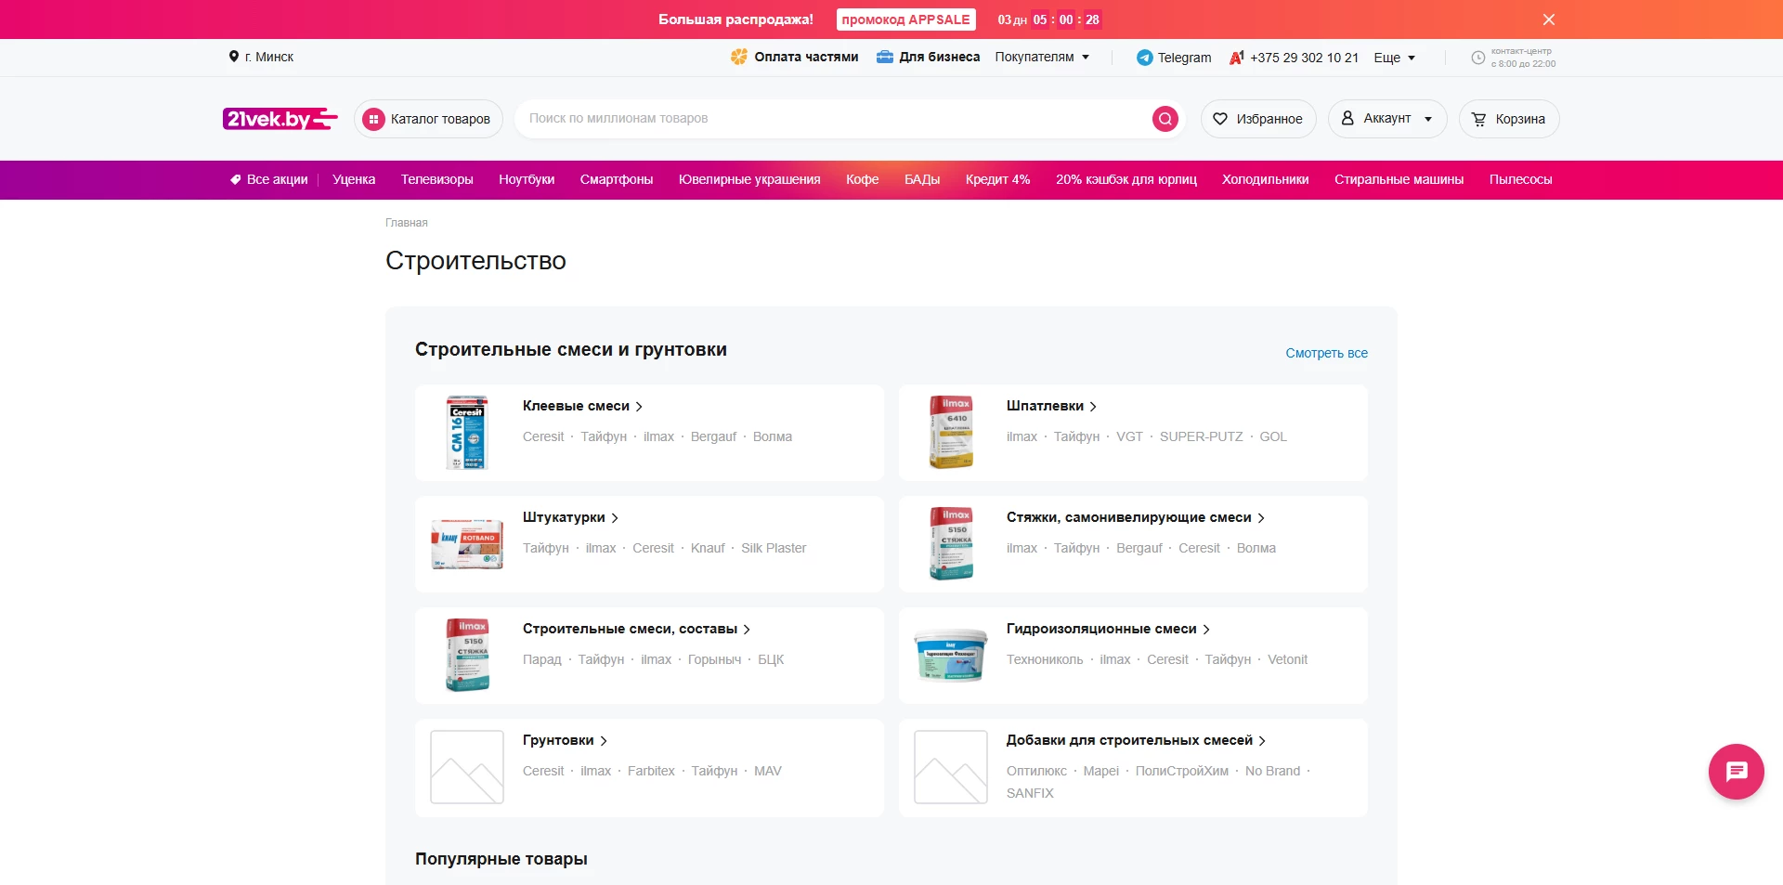
Task: Click the Аккаунт person icon
Action: point(1347,118)
